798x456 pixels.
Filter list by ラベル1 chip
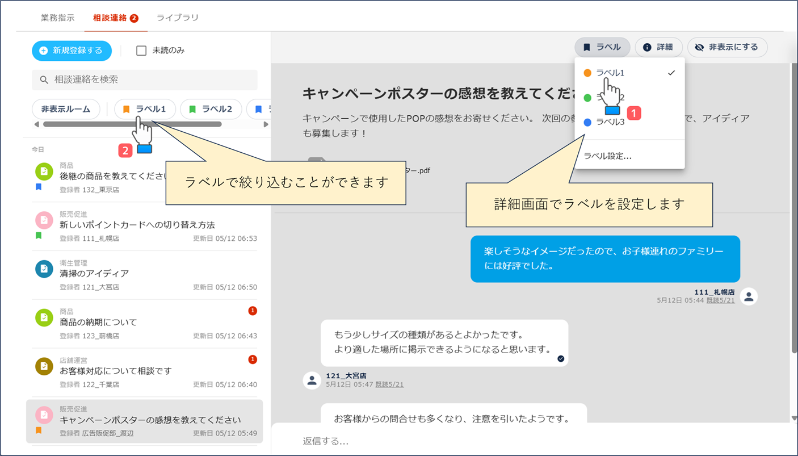coord(145,109)
